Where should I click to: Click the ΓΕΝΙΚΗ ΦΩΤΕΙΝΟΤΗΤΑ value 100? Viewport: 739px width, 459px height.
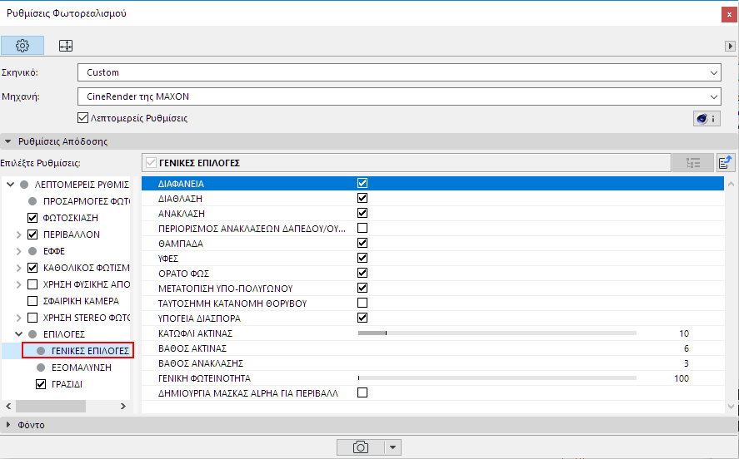tap(682, 378)
